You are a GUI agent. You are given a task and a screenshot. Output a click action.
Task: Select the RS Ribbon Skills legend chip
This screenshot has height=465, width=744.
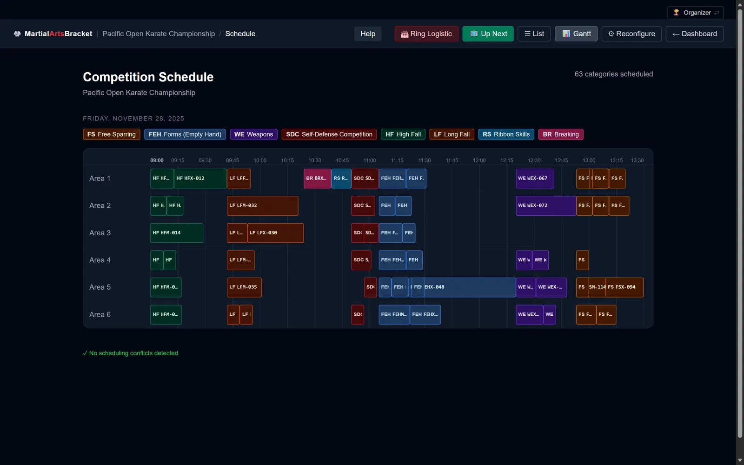pyautogui.click(x=506, y=134)
